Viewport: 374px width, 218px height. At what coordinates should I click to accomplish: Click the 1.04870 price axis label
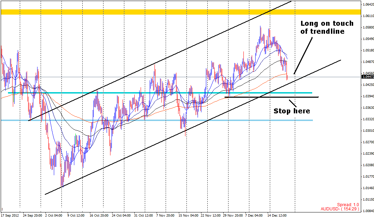(x=368, y=62)
